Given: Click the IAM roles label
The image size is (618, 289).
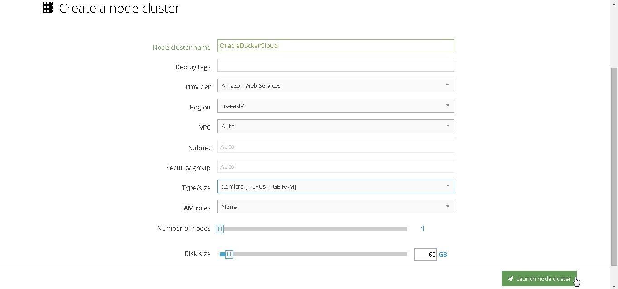Looking at the screenshot, I should (196, 208).
